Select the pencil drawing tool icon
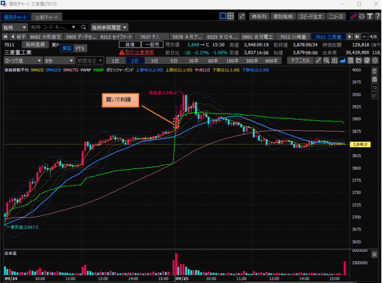This screenshot has height=283, width=382. (x=318, y=61)
